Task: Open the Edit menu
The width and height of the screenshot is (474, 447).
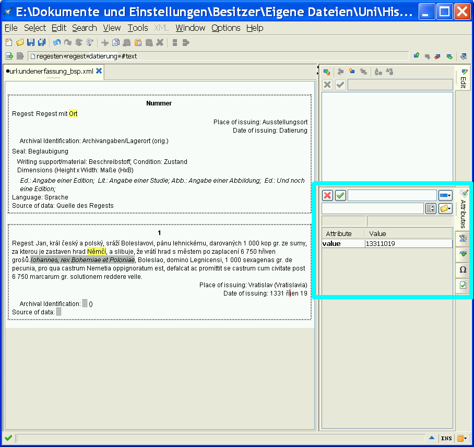Action: pos(58,28)
